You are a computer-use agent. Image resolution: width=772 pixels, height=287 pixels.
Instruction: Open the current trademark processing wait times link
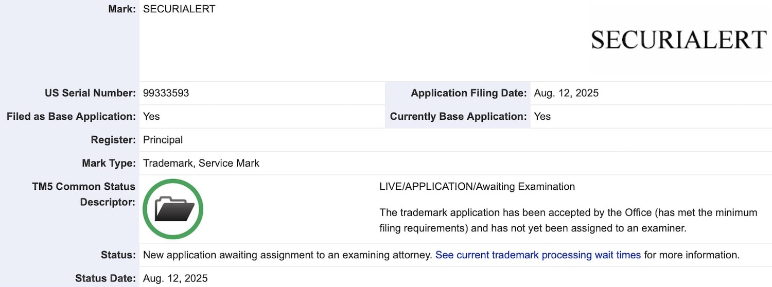point(538,255)
